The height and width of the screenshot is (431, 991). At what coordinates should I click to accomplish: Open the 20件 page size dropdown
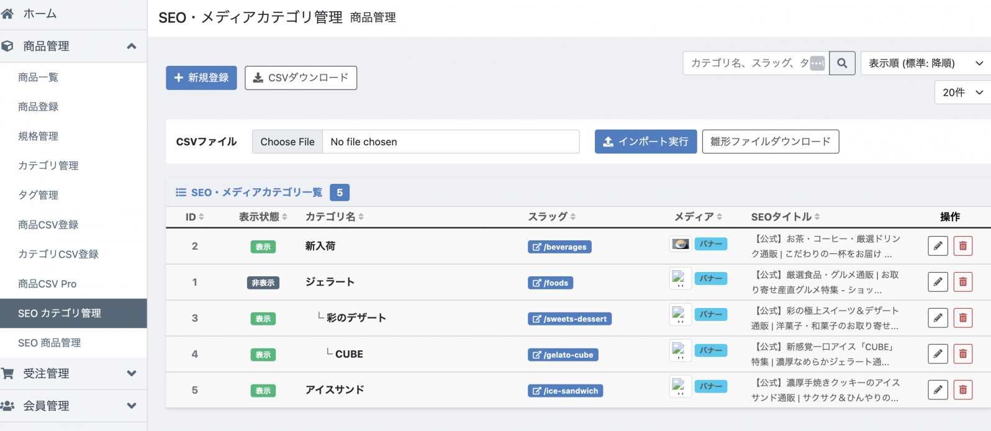coord(962,93)
